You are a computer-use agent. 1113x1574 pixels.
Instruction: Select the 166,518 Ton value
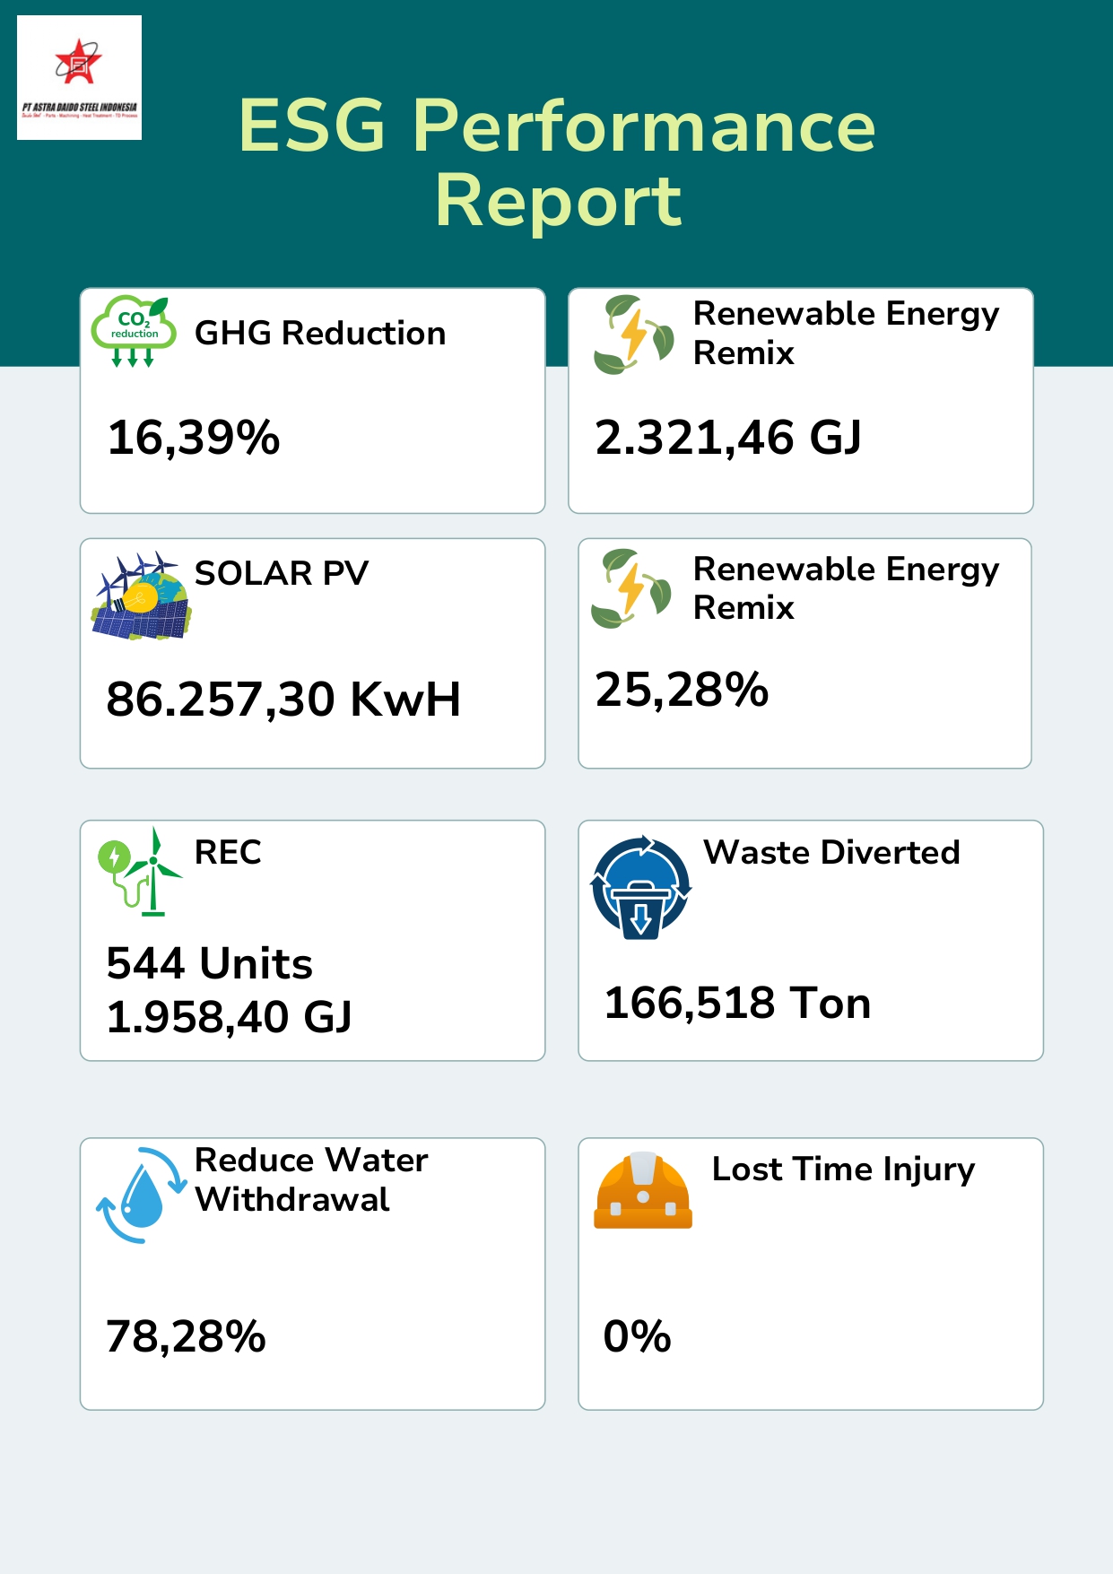tap(737, 1003)
